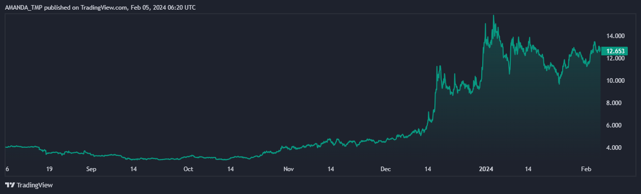Click the Dec label on time axis
This screenshot has width=641, height=194.
386,169
